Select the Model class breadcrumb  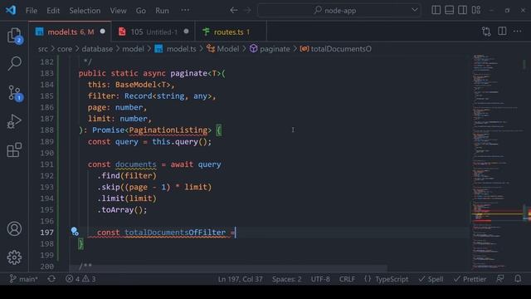coord(223,49)
